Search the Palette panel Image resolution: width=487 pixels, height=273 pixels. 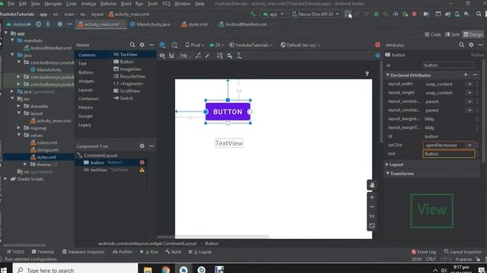coord(132,45)
